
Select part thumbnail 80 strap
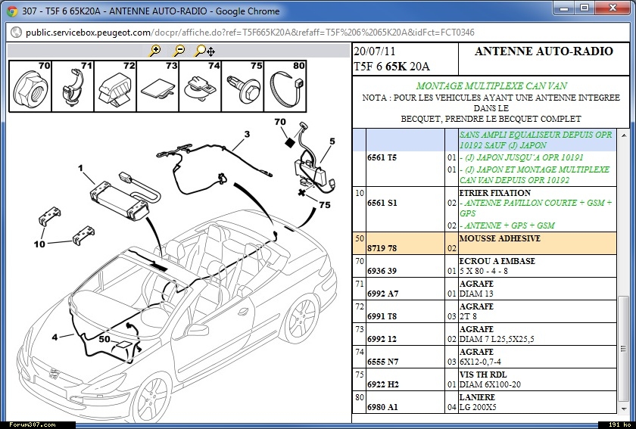click(x=285, y=86)
